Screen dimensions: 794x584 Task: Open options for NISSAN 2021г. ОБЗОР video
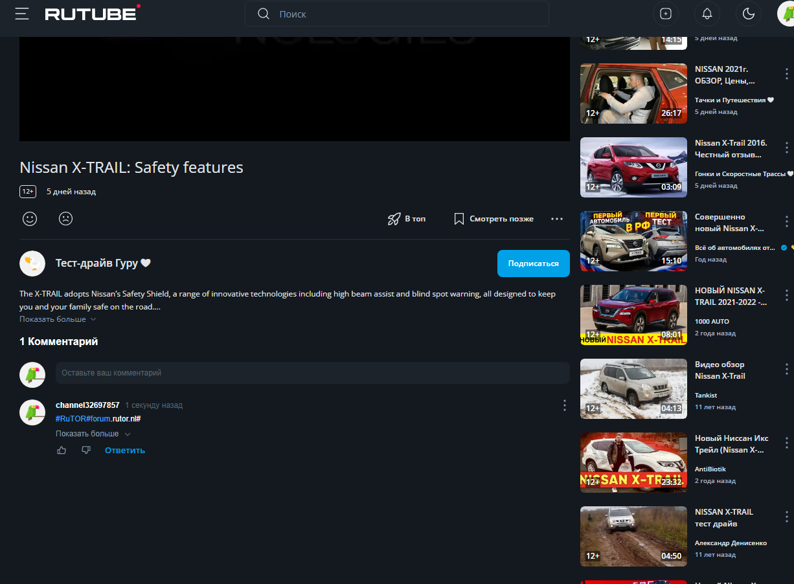tap(787, 74)
